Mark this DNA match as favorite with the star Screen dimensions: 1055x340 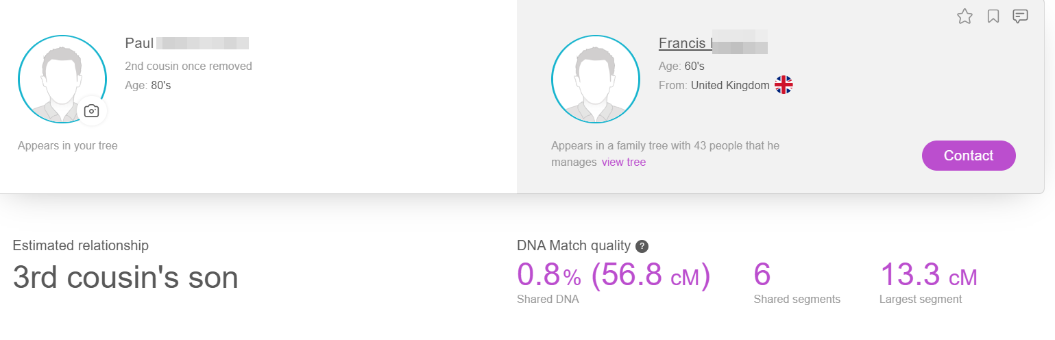(x=965, y=16)
